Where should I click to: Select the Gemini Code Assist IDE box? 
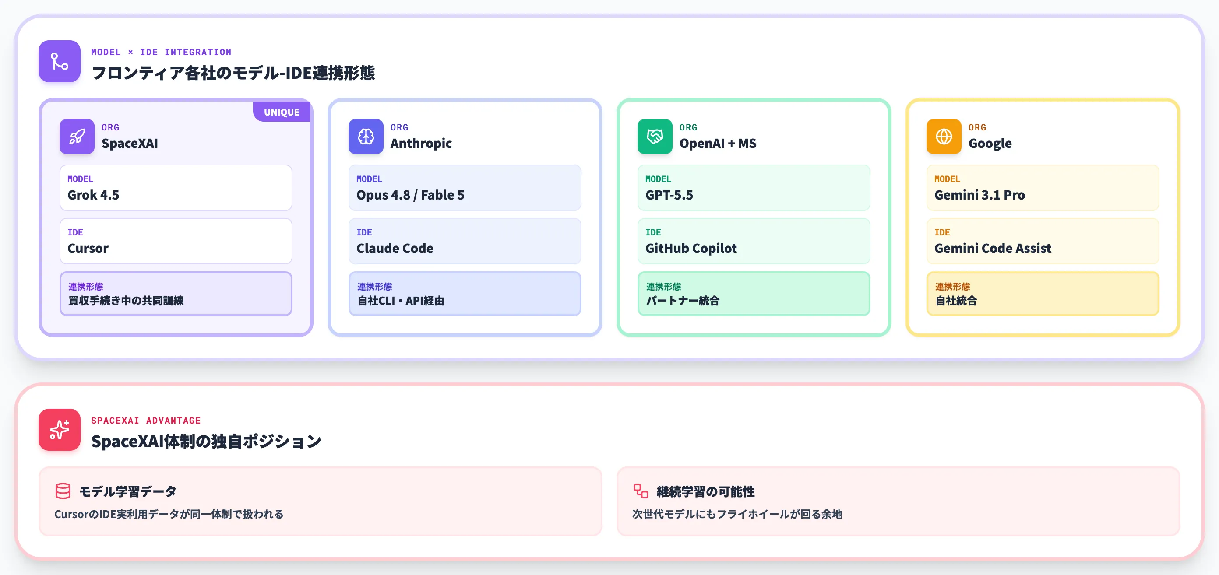coord(1043,241)
